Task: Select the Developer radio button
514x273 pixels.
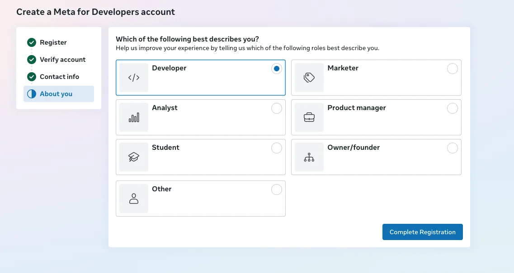Action: (277, 69)
